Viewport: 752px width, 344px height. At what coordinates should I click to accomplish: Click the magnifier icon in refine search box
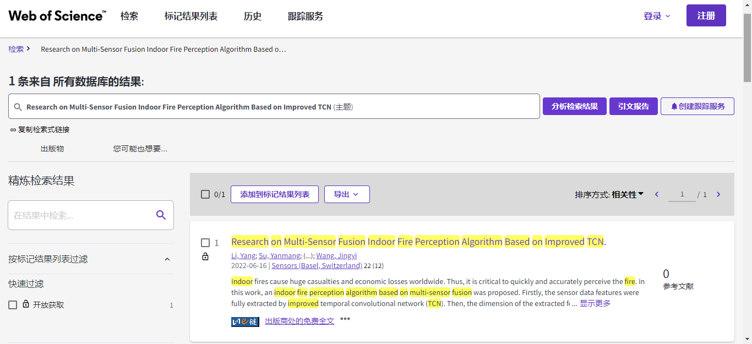tap(161, 215)
